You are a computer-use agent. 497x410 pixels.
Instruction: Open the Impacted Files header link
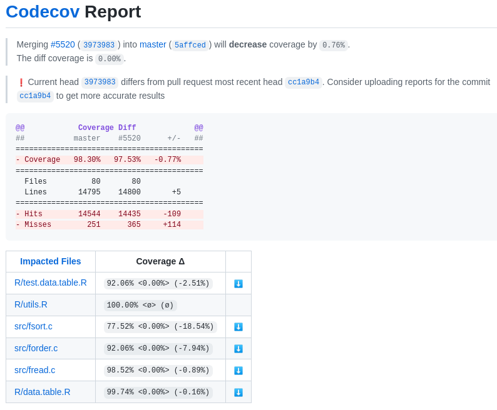51,261
